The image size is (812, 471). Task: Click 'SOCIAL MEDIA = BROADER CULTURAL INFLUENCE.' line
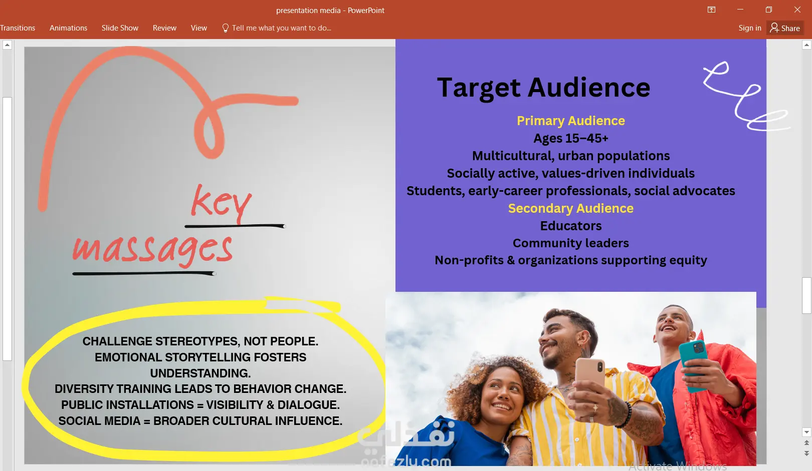tap(200, 421)
